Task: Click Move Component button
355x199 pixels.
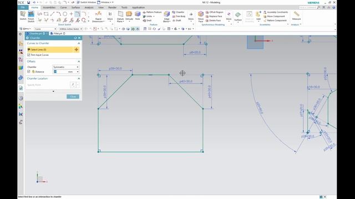Action: (x=274, y=16)
